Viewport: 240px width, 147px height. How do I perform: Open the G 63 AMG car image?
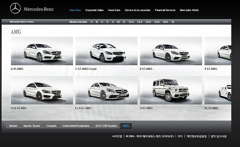coord(171,91)
